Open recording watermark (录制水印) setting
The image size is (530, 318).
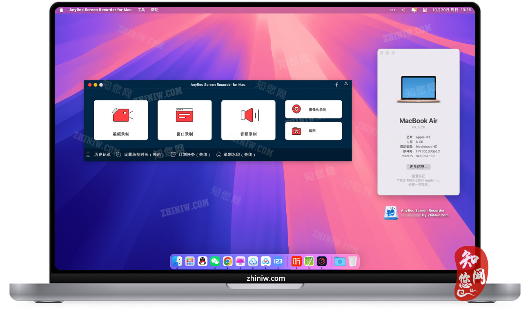pyautogui.click(x=236, y=155)
